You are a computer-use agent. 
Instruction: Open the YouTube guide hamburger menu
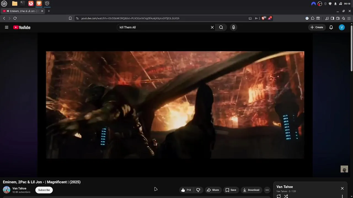[7, 27]
